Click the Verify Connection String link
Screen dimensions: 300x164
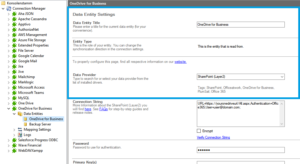pos(213,137)
